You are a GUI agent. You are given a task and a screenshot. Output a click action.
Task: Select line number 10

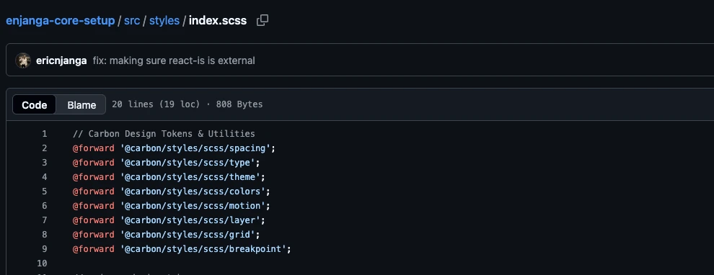click(42, 263)
